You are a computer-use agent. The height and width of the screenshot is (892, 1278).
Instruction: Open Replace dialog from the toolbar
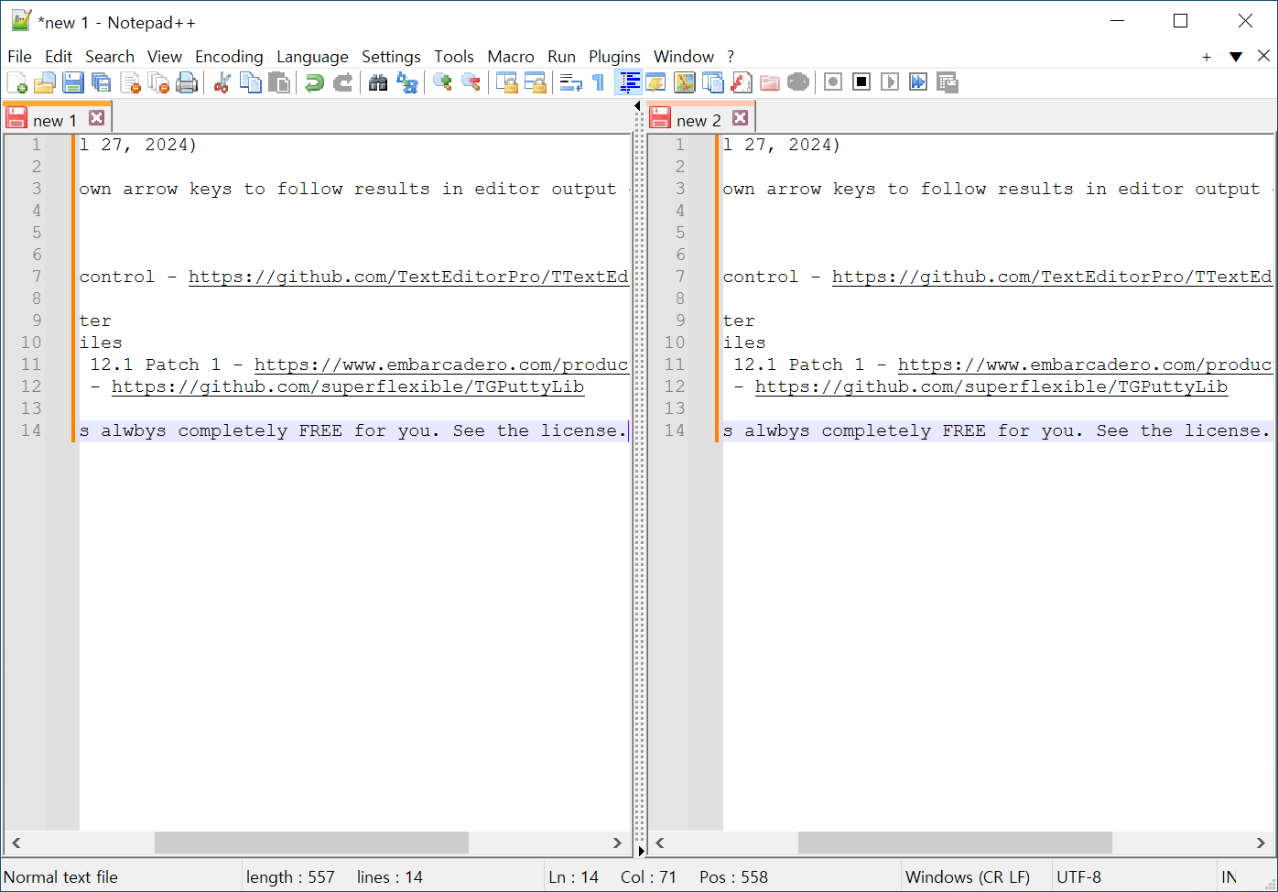[x=406, y=82]
